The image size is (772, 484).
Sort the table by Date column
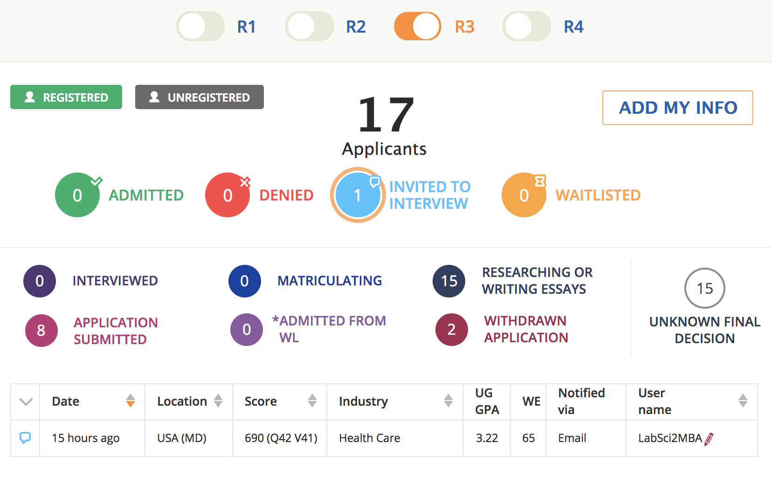tap(131, 401)
